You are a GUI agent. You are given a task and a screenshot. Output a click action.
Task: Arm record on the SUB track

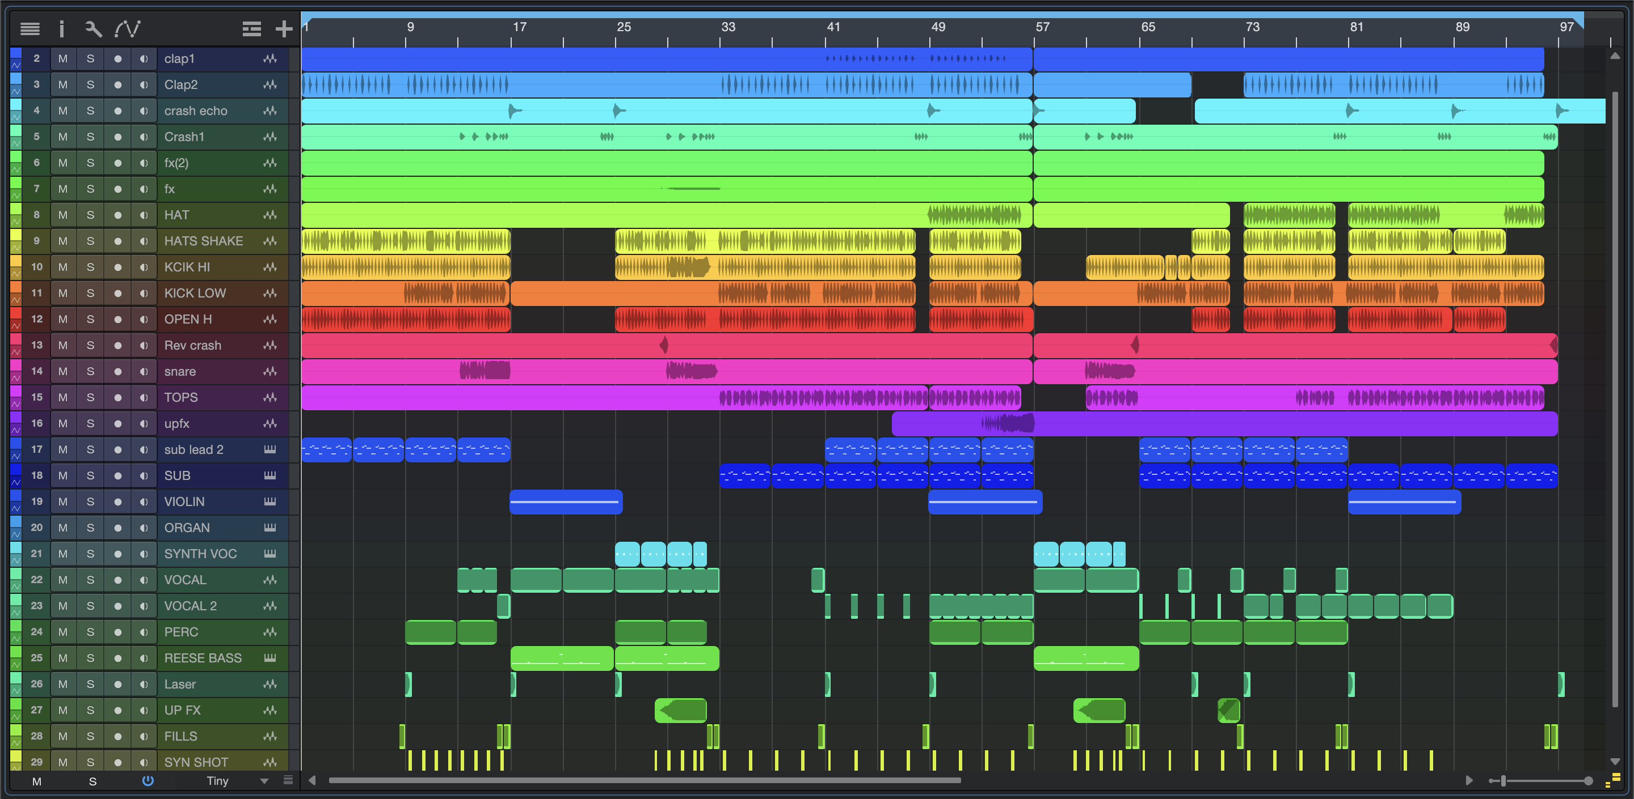[117, 475]
